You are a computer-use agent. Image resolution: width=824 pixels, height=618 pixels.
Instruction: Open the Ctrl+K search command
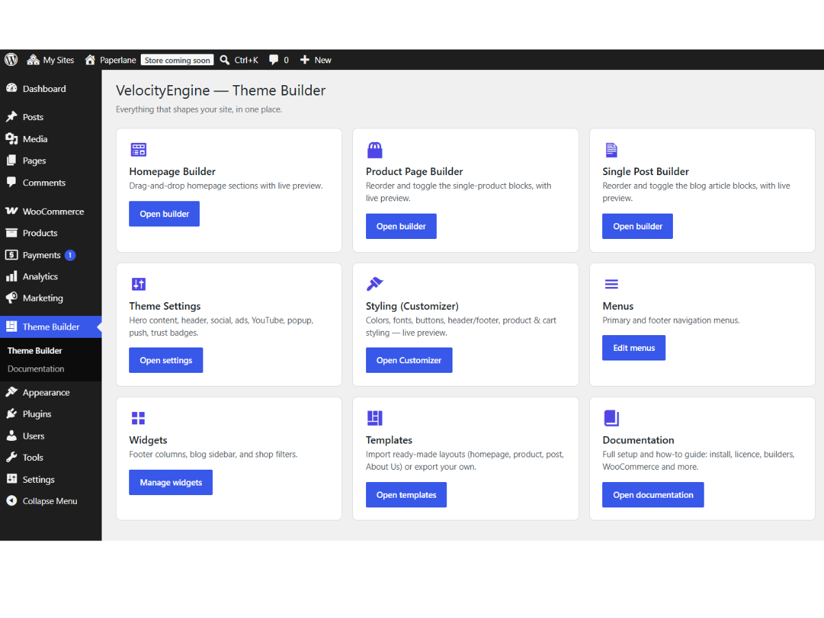coord(239,60)
